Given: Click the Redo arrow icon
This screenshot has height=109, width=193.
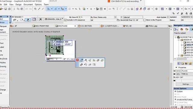Looking at the screenshot, I should point(30,9).
